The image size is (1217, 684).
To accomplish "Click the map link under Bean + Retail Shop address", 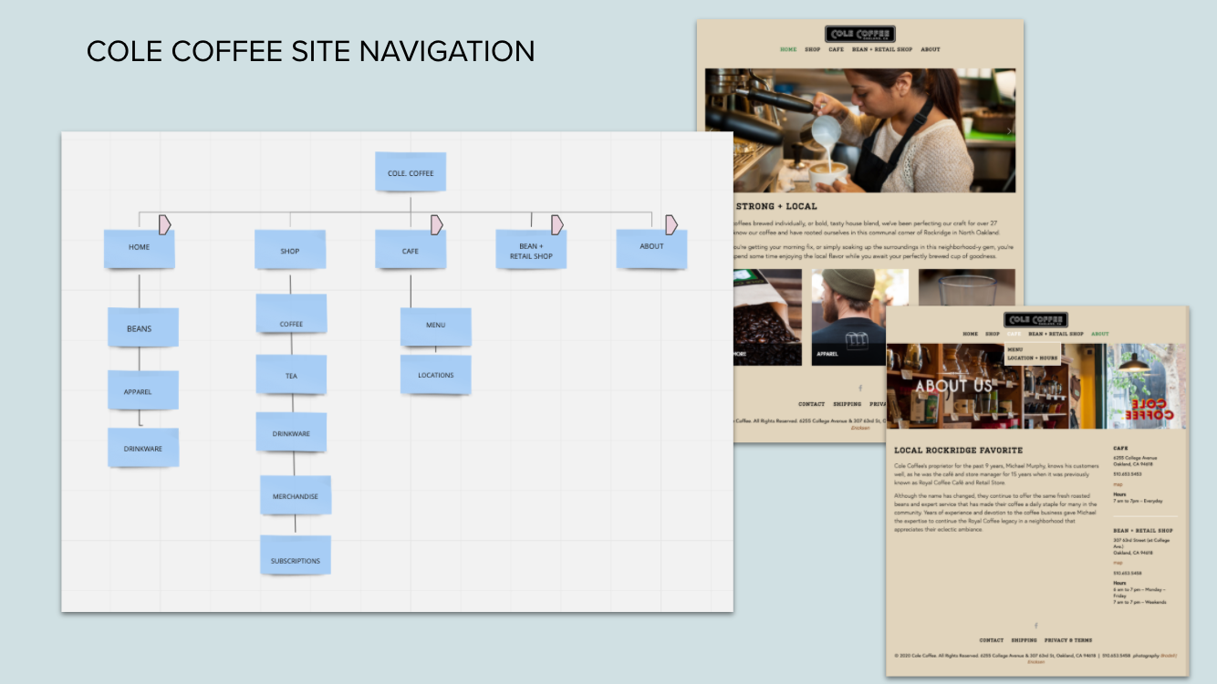I will [1118, 563].
